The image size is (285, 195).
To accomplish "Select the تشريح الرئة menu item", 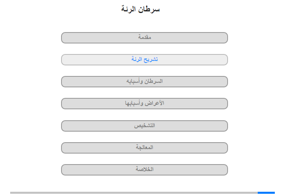I will click(145, 60).
